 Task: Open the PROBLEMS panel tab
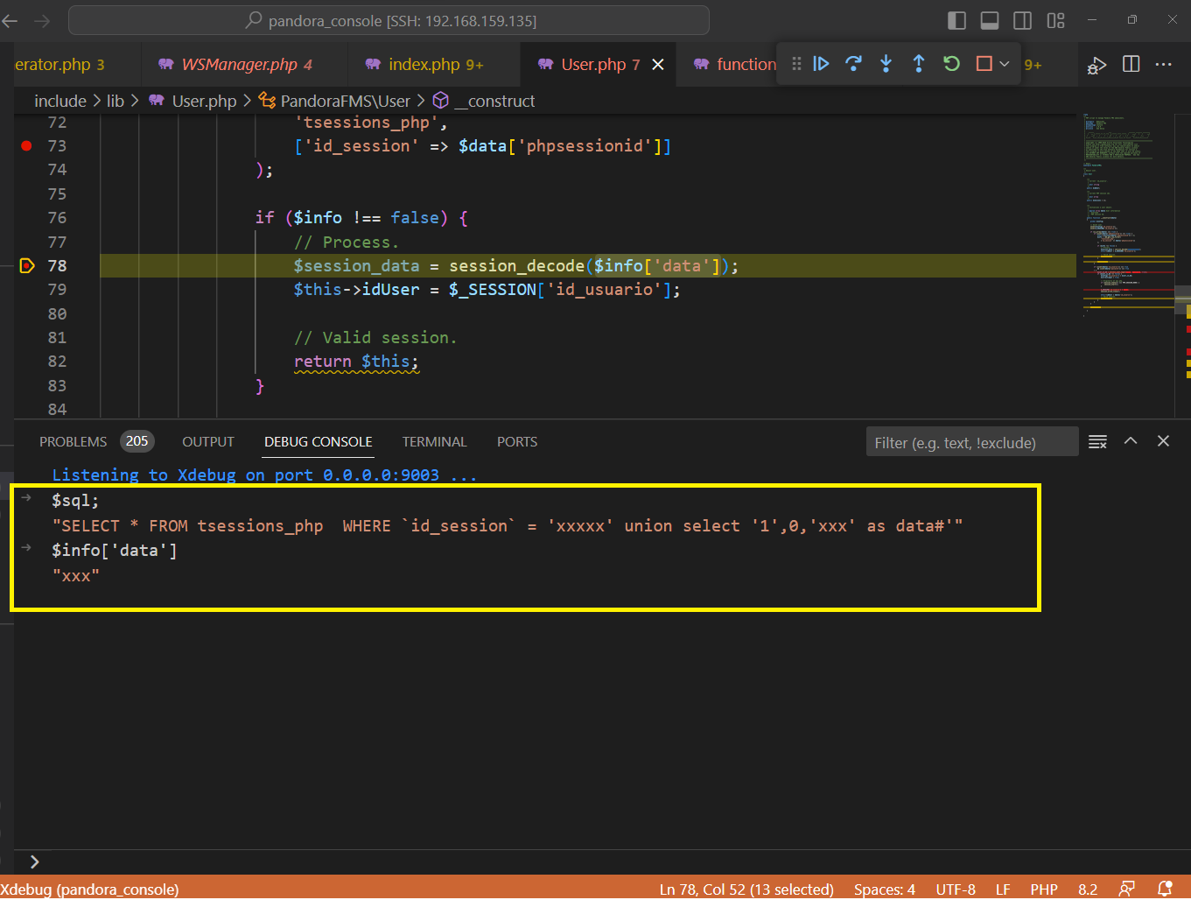click(73, 442)
